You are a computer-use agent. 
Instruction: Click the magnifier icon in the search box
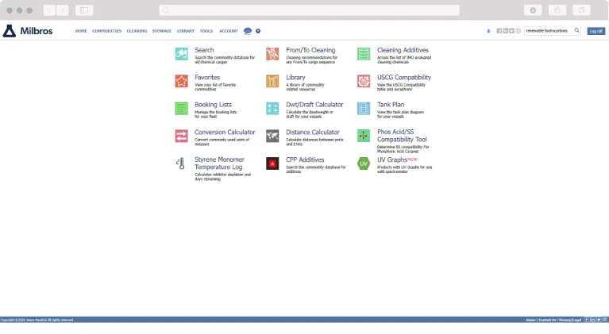point(576,31)
